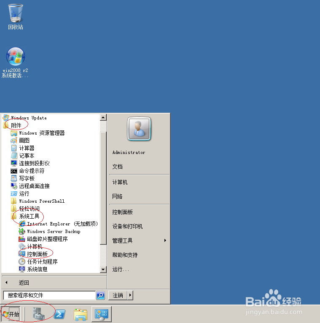
Task: Open 系统信息
Action: point(33,269)
